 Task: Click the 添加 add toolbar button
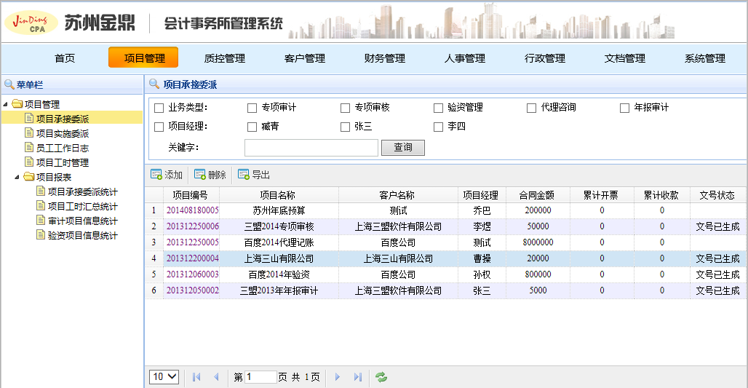tap(167, 175)
